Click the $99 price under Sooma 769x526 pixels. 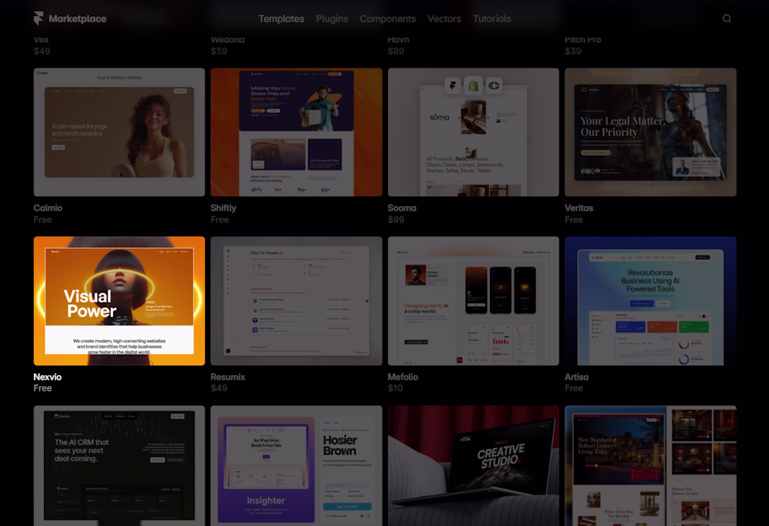click(x=396, y=219)
